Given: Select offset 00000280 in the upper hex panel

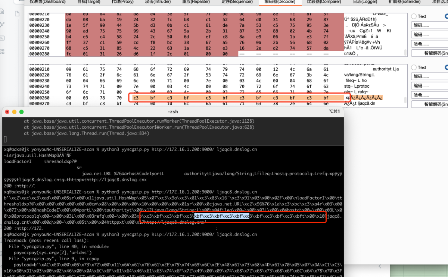Looking at the screenshot, I should [x=40, y=54].
